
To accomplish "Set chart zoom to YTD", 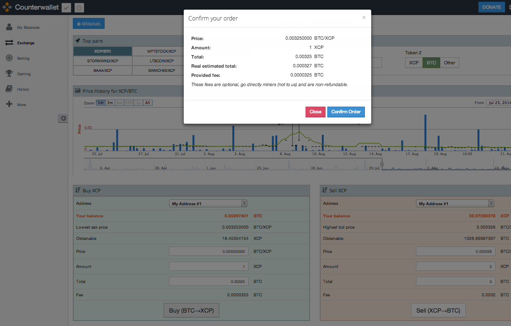I will pos(129,103).
